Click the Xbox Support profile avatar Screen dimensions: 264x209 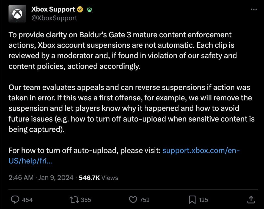17,14
